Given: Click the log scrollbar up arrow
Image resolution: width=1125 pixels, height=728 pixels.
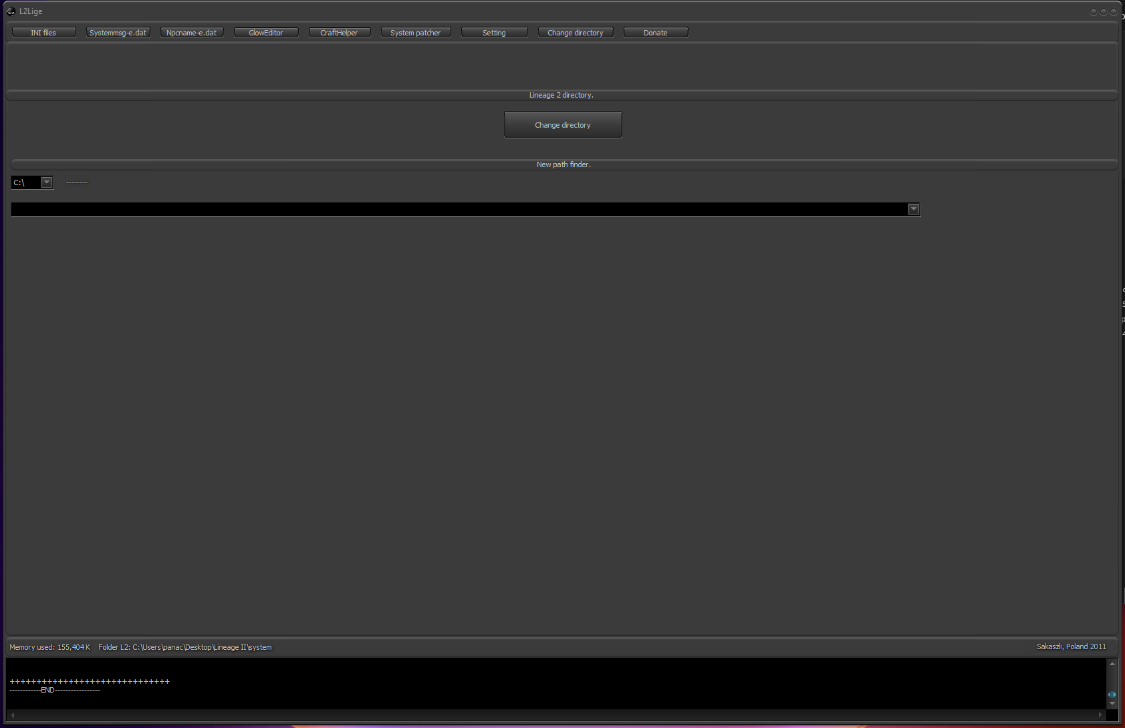Looking at the screenshot, I should 1112,664.
